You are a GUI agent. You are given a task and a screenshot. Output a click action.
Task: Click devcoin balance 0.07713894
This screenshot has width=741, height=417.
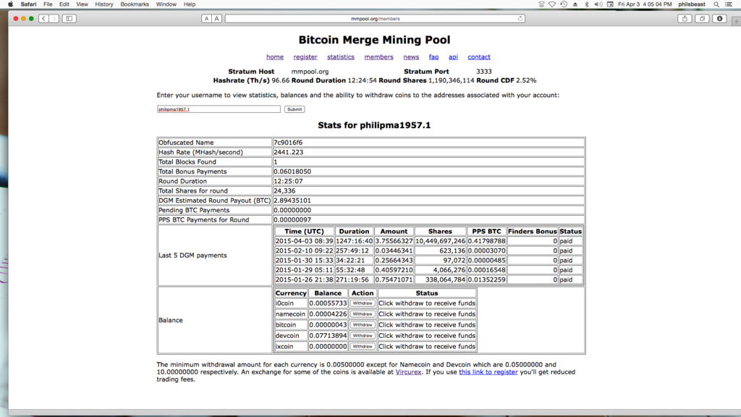coord(328,336)
